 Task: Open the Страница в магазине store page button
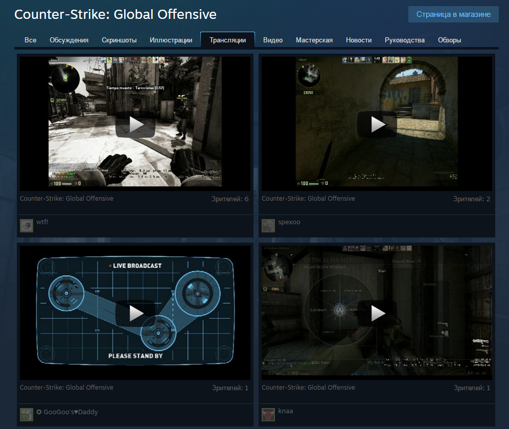pyautogui.click(x=453, y=14)
